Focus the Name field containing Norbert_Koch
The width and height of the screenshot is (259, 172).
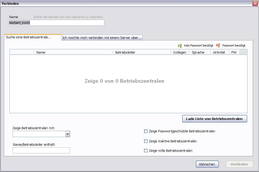[x=56, y=23]
